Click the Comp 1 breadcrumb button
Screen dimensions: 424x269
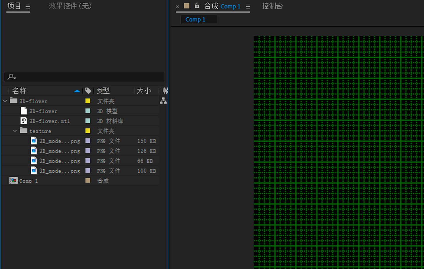point(199,19)
